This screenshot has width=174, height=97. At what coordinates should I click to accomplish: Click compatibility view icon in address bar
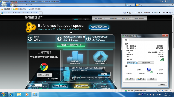pyautogui.click(x=127, y=5)
